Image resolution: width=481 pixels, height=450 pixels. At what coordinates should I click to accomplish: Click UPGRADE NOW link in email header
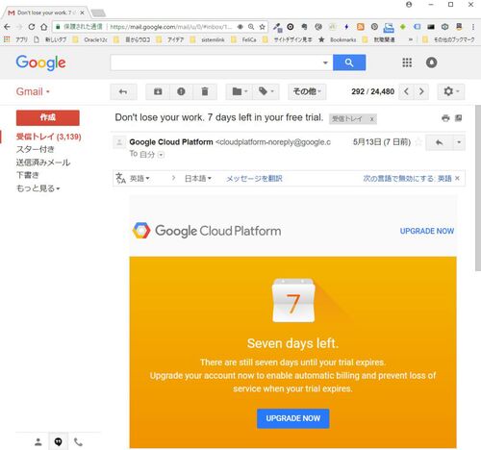click(427, 231)
